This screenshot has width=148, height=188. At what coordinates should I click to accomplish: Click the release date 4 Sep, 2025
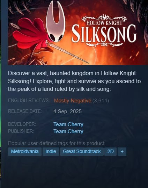[x=67, y=111]
